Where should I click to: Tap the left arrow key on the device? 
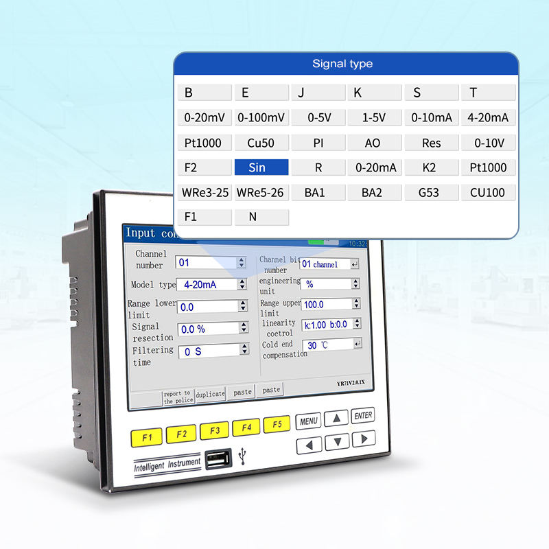click(309, 445)
